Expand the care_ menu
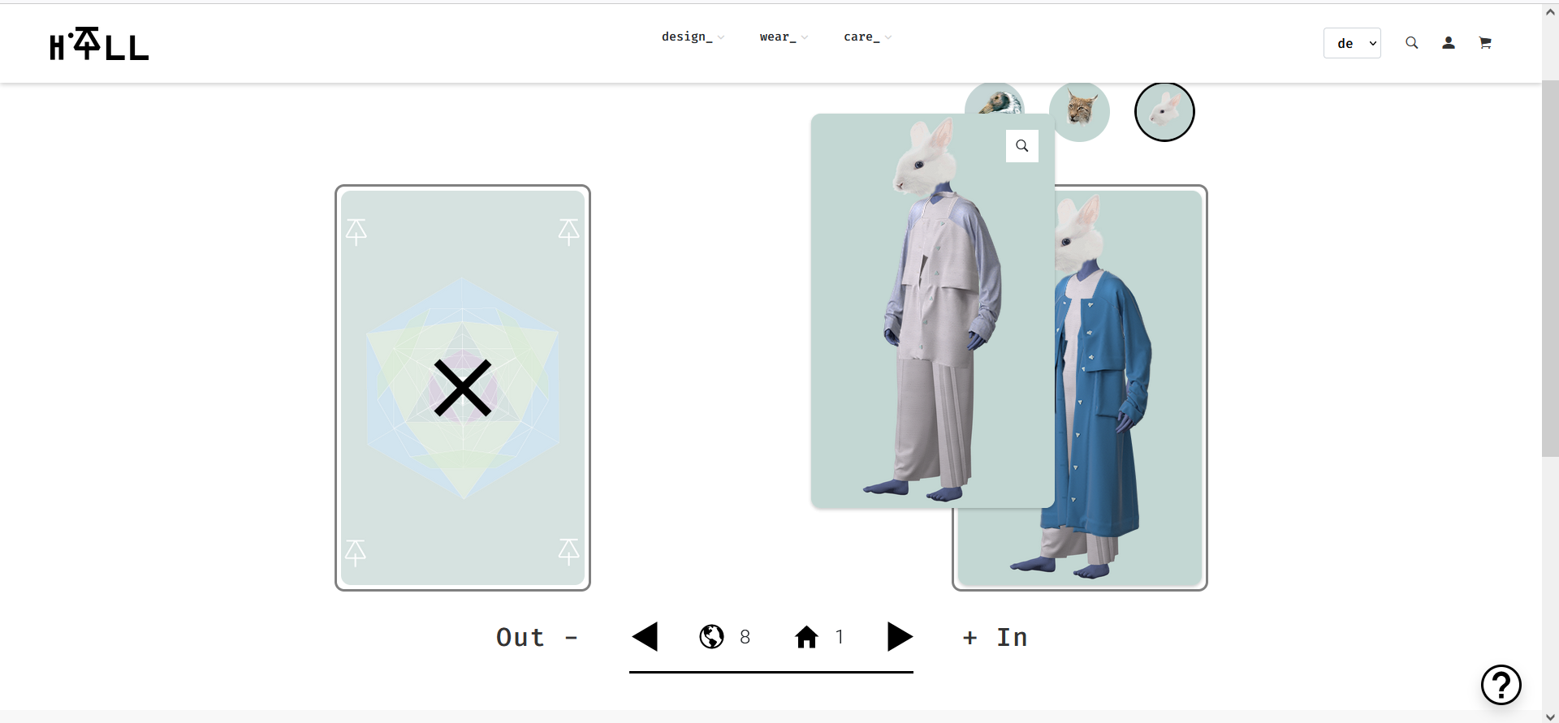 (x=867, y=37)
